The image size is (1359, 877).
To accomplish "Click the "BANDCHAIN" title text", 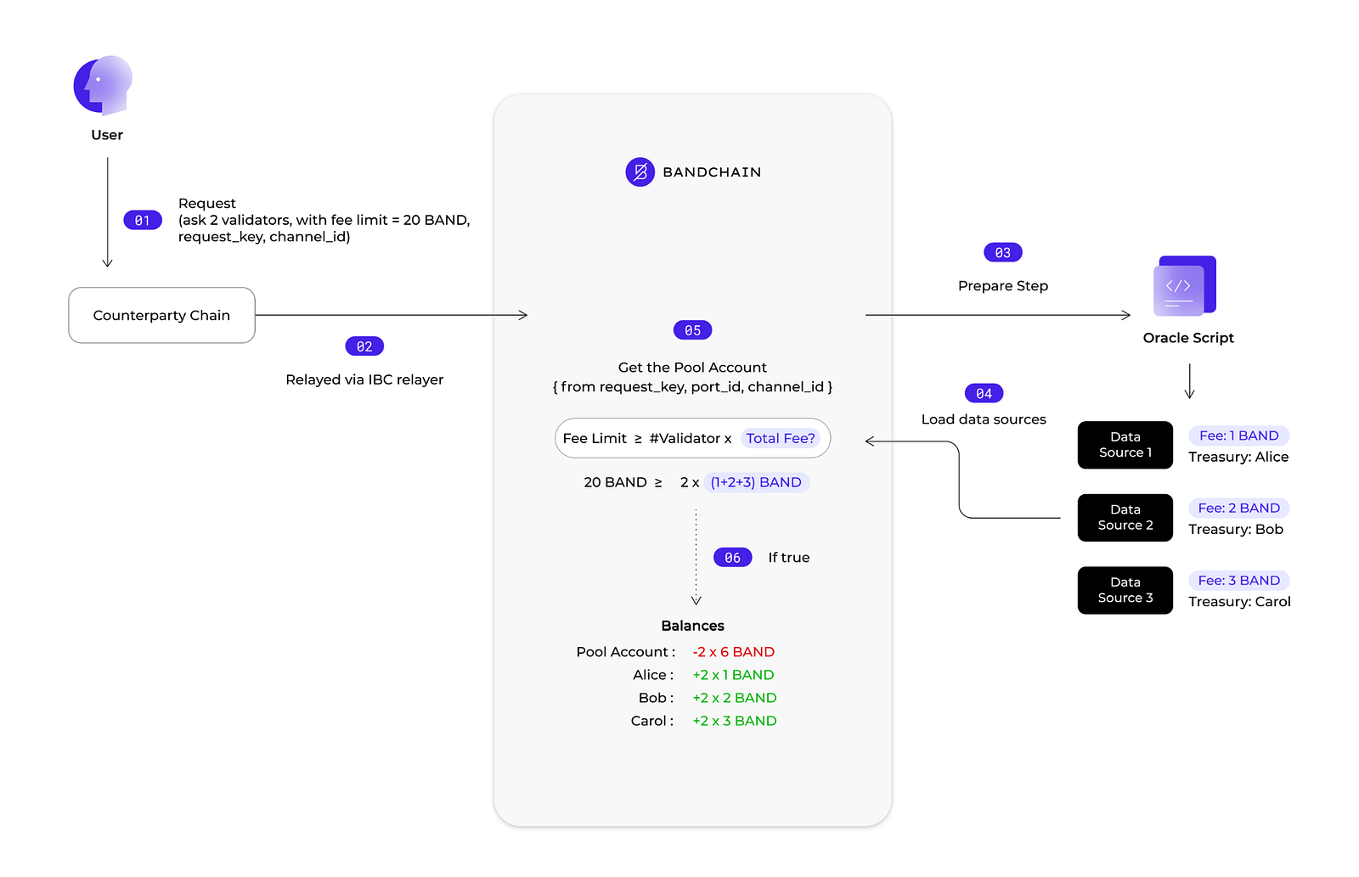I will [712, 172].
